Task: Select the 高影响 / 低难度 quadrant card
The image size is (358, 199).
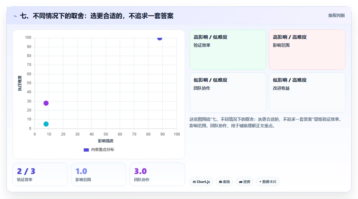Action: pyautogui.click(x=228, y=49)
